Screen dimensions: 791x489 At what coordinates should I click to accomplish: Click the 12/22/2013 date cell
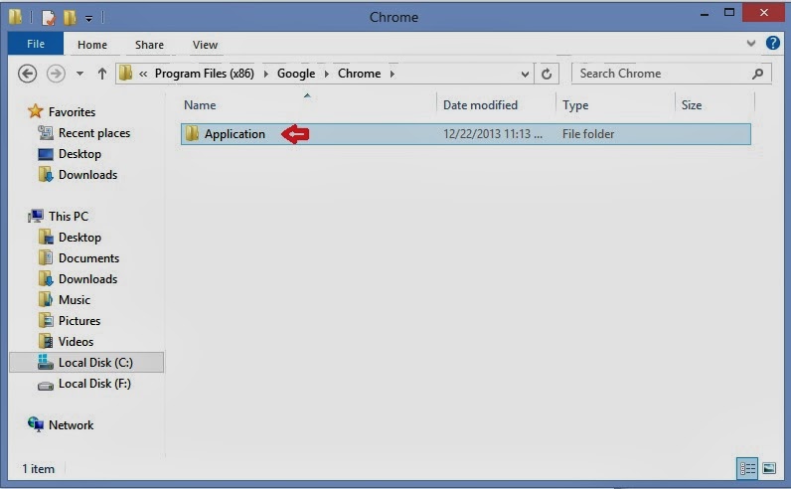tap(493, 134)
